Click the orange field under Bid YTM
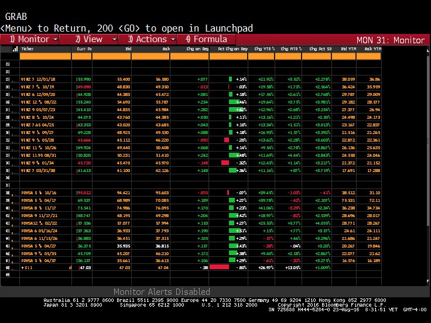The height and width of the screenshot is (323, 431). coord(344,56)
